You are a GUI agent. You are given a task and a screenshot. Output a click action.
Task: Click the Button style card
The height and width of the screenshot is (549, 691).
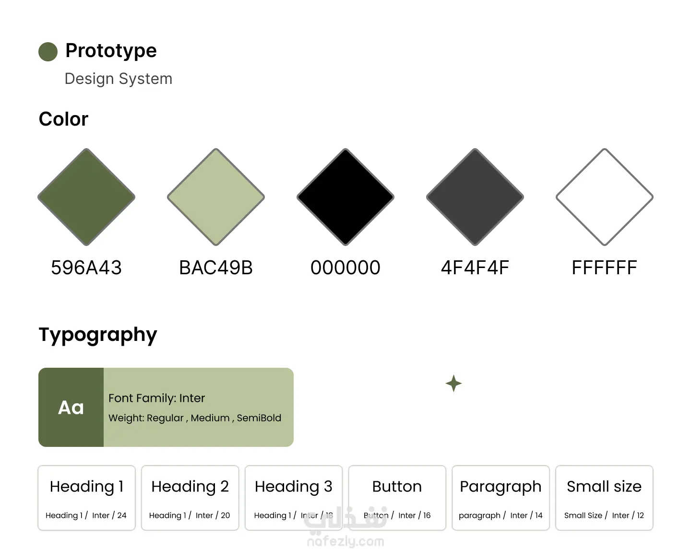click(x=397, y=498)
